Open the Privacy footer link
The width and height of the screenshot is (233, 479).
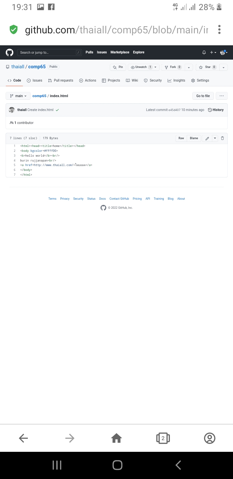[x=65, y=199]
